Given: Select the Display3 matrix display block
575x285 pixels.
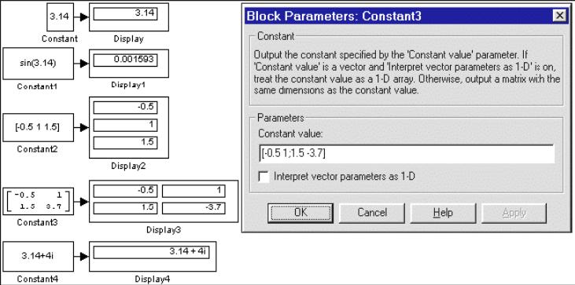Looking at the screenshot, I should point(164,202).
